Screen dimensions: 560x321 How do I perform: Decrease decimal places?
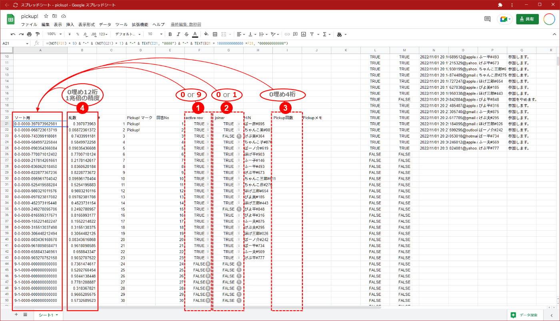coord(86,34)
